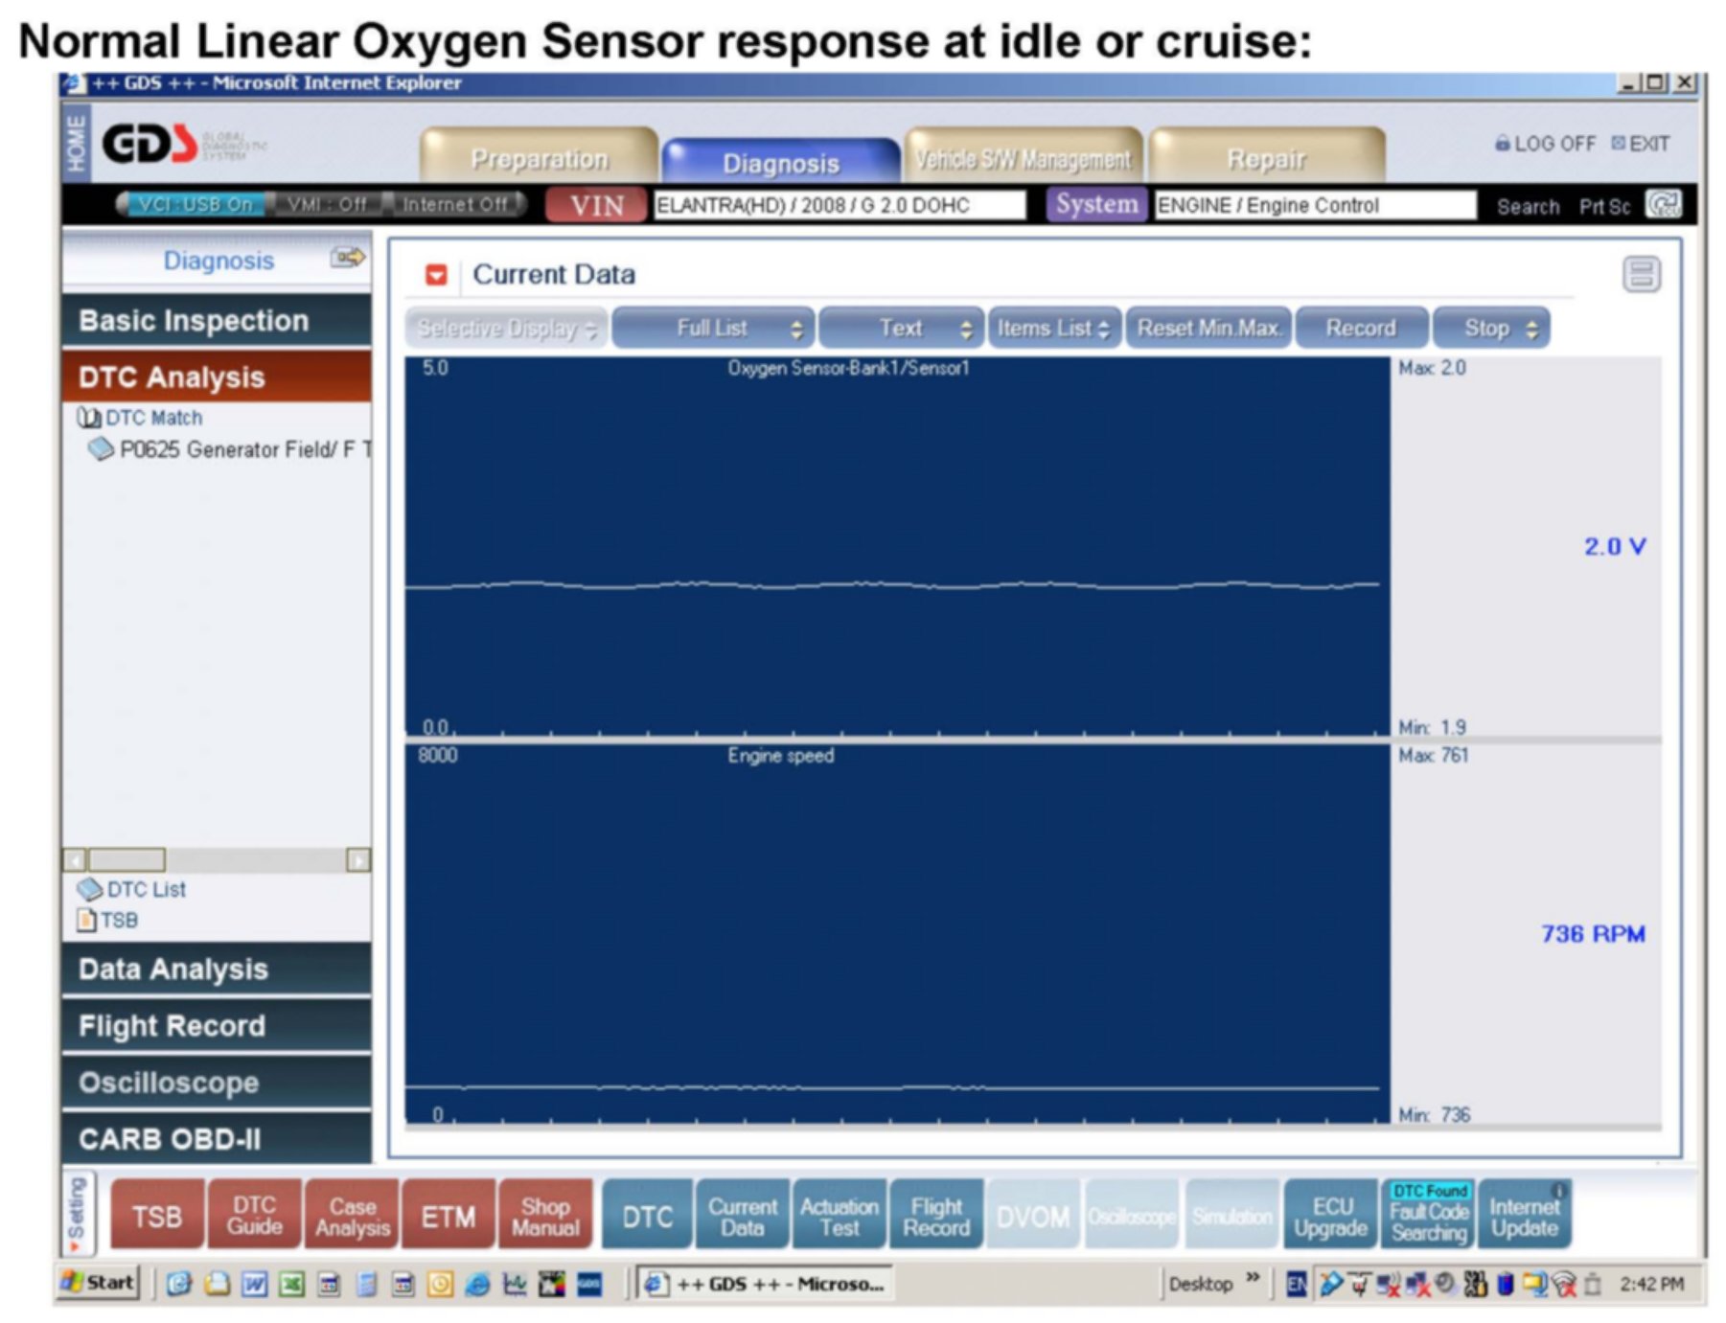The width and height of the screenshot is (1726, 1323).
Task: Open the DTC Found Fault Code Searching tool
Action: pyautogui.click(x=1428, y=1214)
